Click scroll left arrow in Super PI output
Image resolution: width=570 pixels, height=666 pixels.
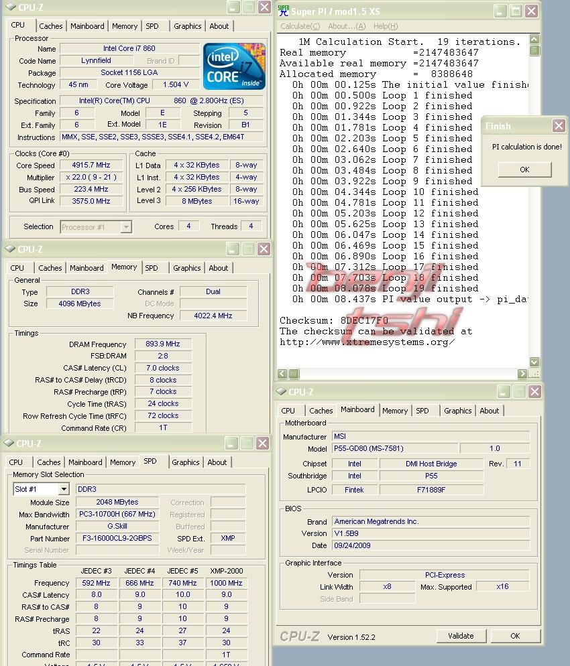282,374
